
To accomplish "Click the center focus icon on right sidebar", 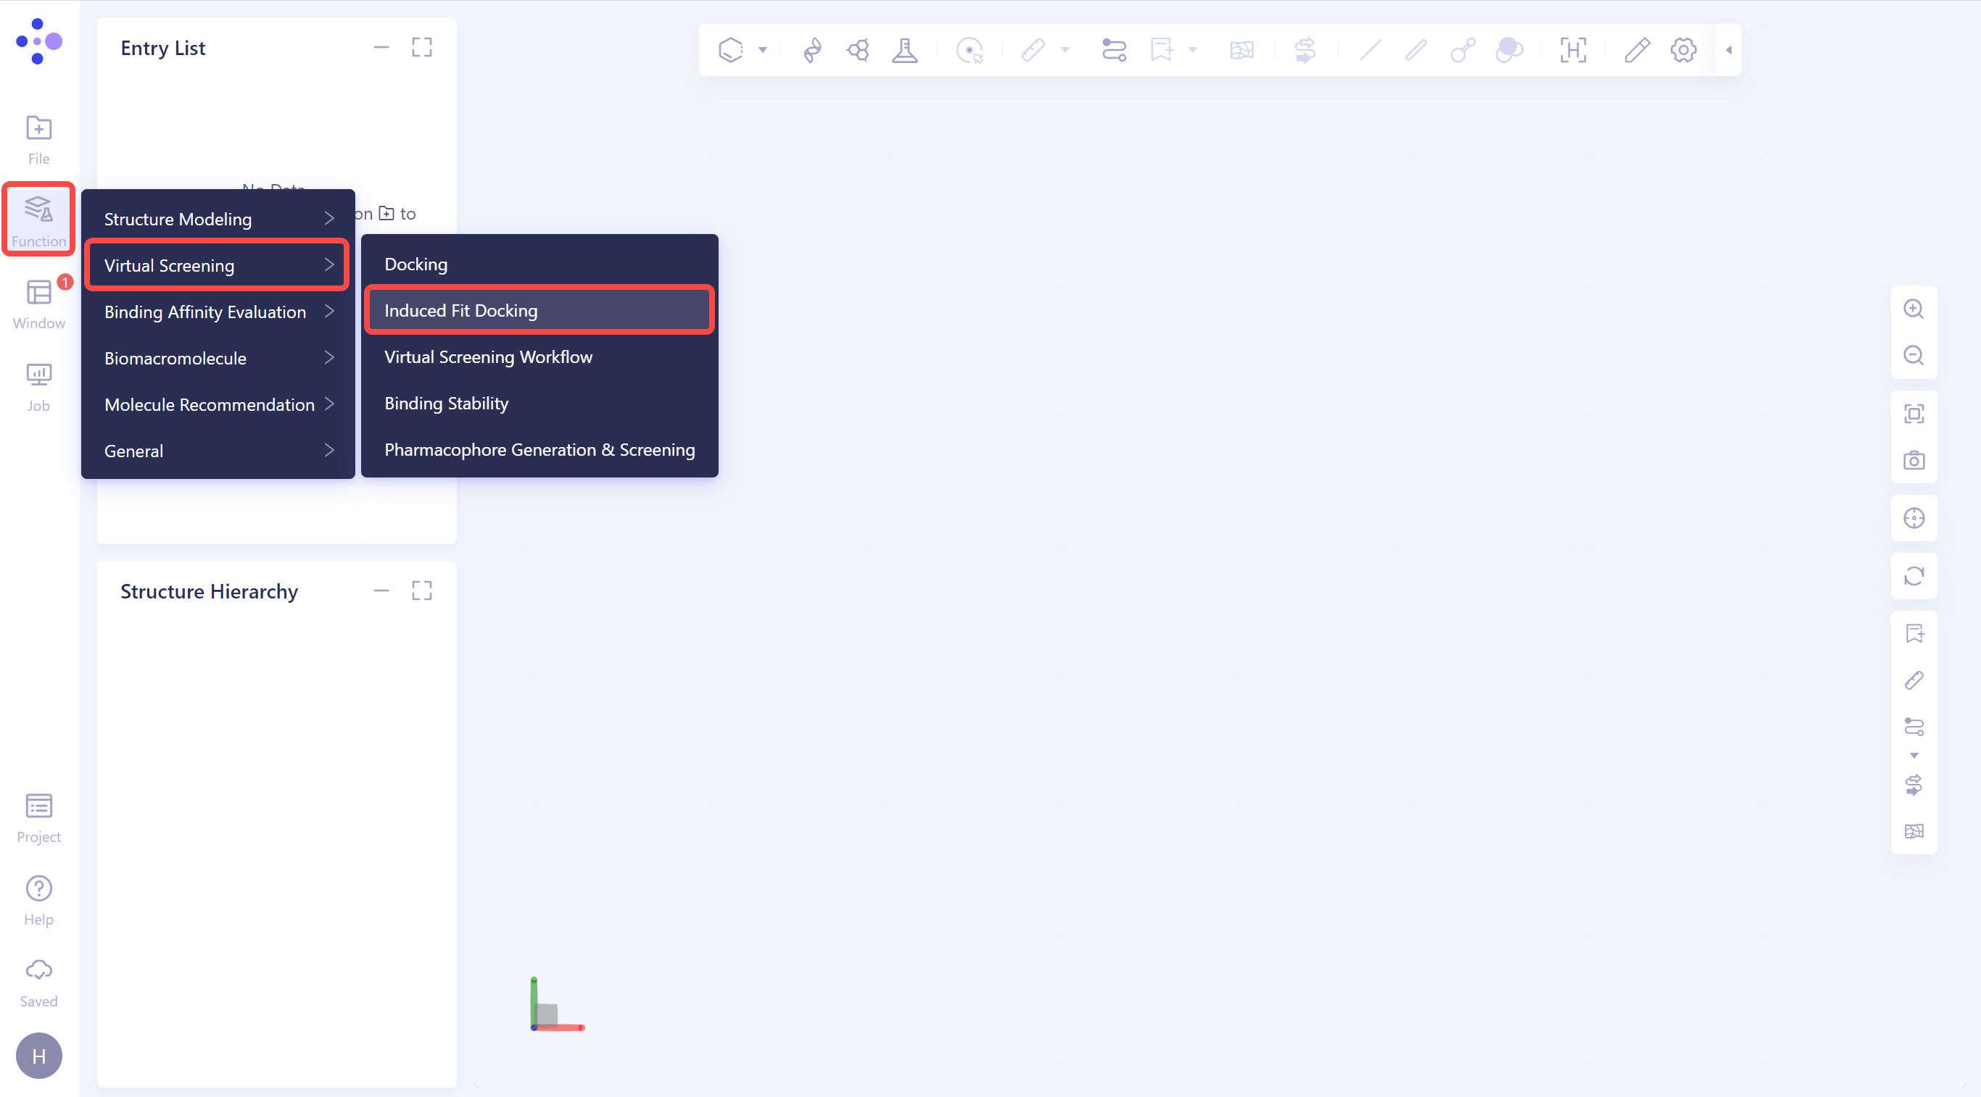I will pos(1914,518).
